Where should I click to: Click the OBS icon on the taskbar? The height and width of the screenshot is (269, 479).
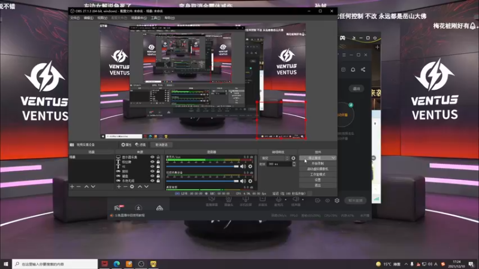pos(141,264)
